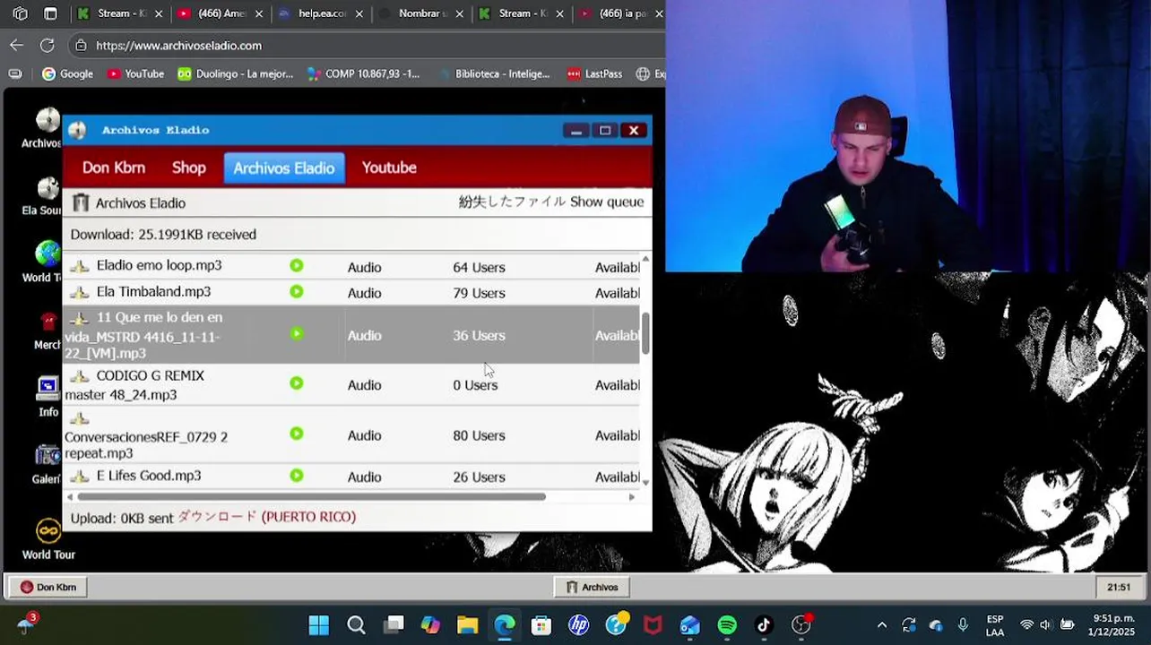Open Ela Sou desktop disc icon

48,188
